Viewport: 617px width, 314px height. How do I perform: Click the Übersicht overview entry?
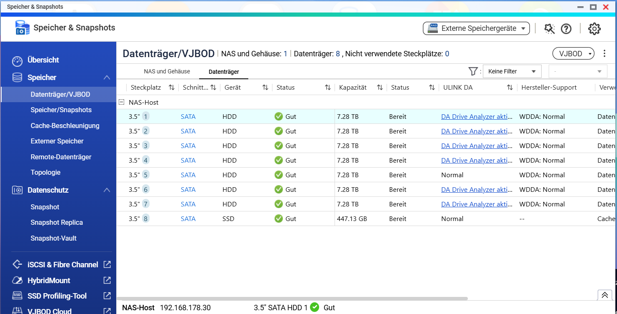coord(43,60)
